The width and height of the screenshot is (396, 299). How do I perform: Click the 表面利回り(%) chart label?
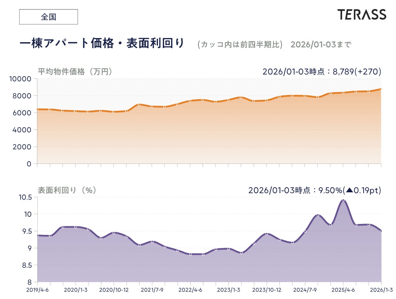pos(67,190)
